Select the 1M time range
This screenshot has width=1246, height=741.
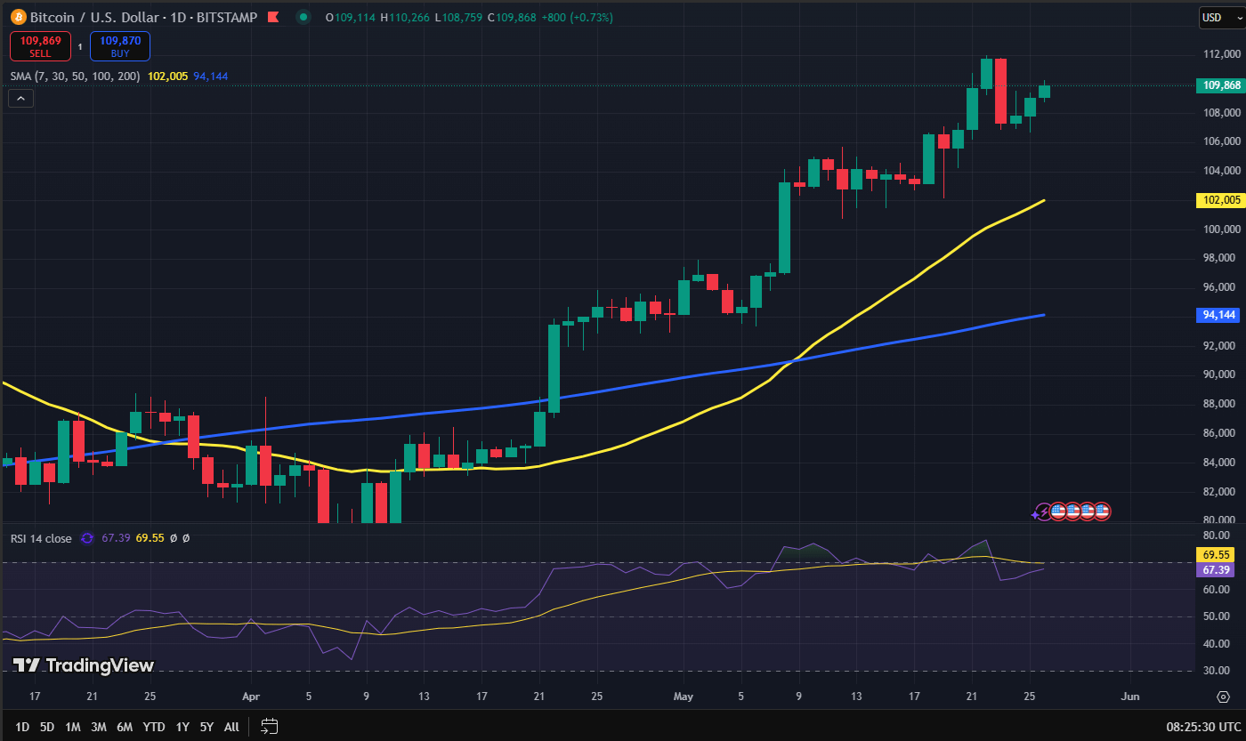[73, 727]
